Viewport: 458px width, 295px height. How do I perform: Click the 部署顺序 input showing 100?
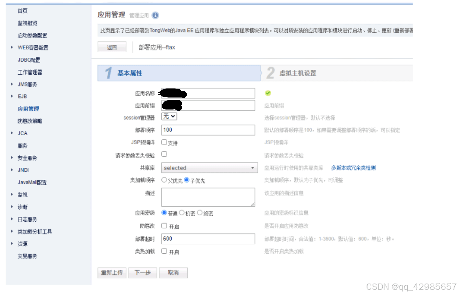point(208,130)
